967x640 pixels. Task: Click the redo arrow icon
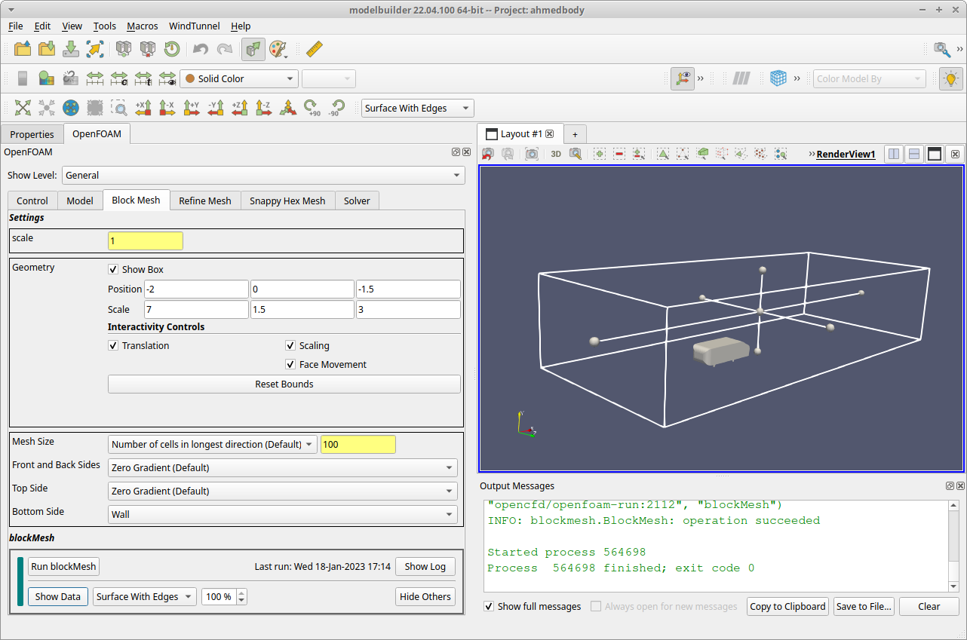[225, 49]
